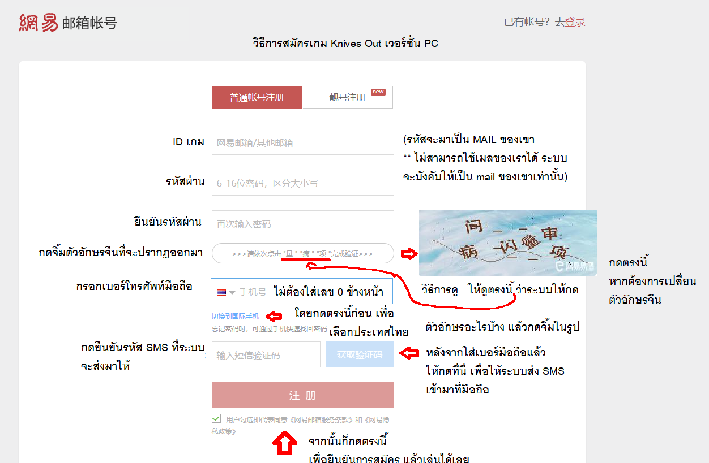Click the Thailand flag icon
709x463 pixels.
point(221,292)
